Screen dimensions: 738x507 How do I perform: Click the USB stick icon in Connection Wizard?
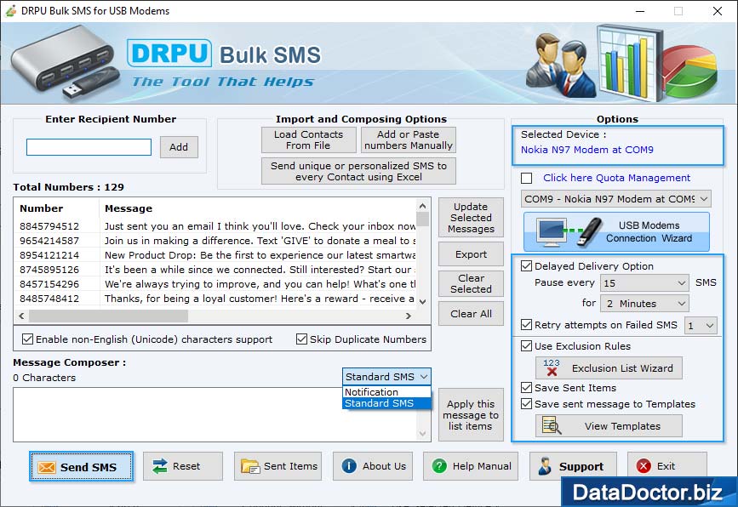(x=589, y=231)
